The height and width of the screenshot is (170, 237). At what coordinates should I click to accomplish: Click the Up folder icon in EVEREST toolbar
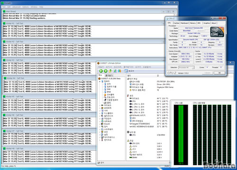(110, 71)
